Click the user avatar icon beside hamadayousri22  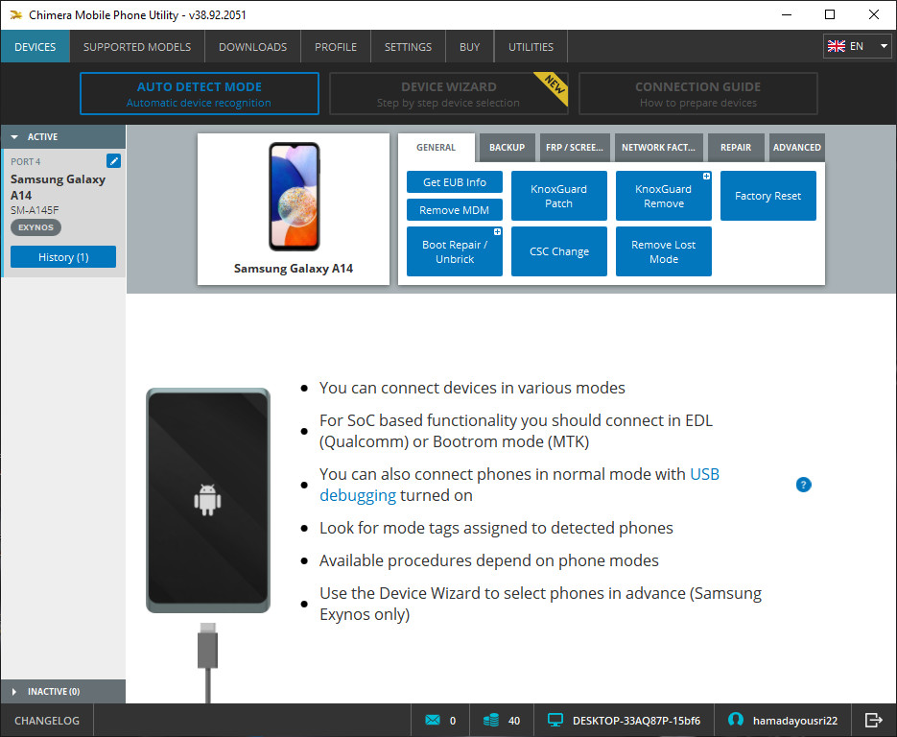735,720
